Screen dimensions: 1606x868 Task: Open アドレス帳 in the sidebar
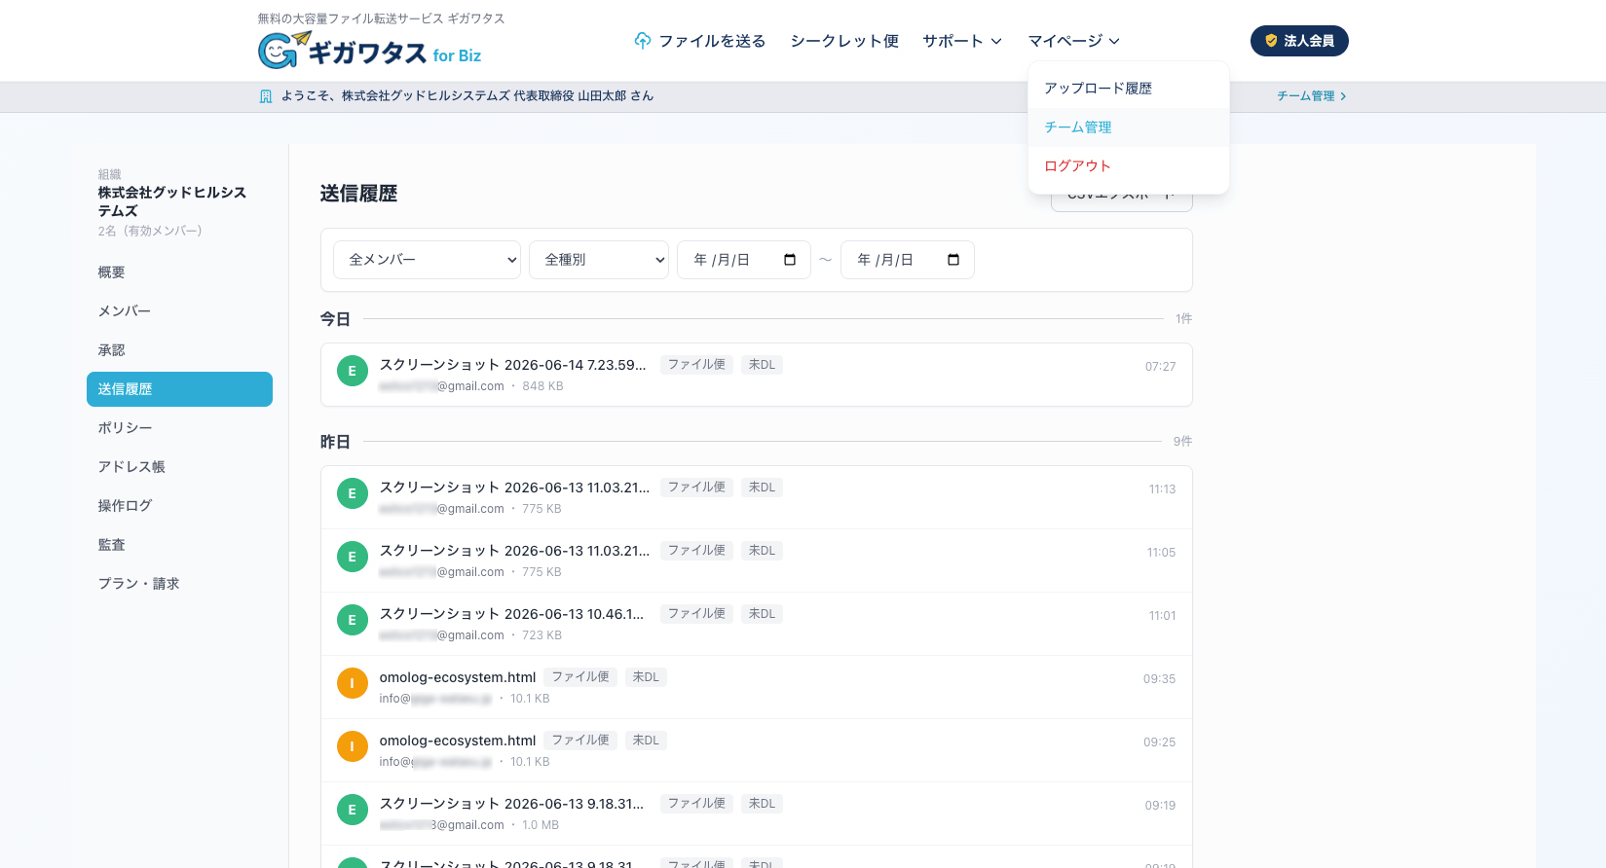179,467
